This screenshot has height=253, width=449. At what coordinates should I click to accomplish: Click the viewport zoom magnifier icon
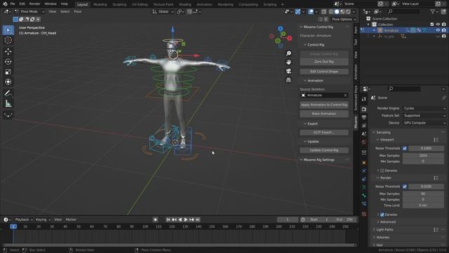[x=288, y=53]
